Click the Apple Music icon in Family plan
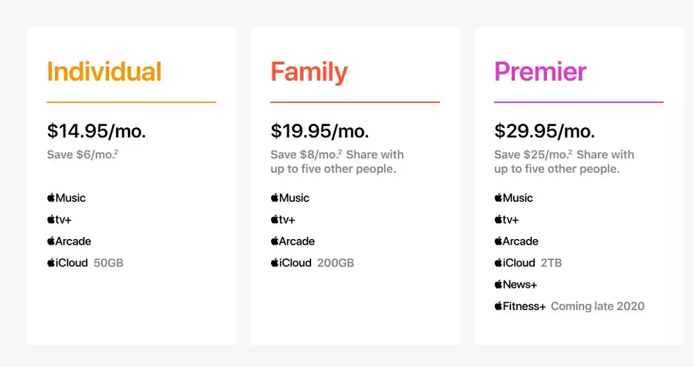The height and width of the screenshot is (367, 694). click(x=290, y=198)
